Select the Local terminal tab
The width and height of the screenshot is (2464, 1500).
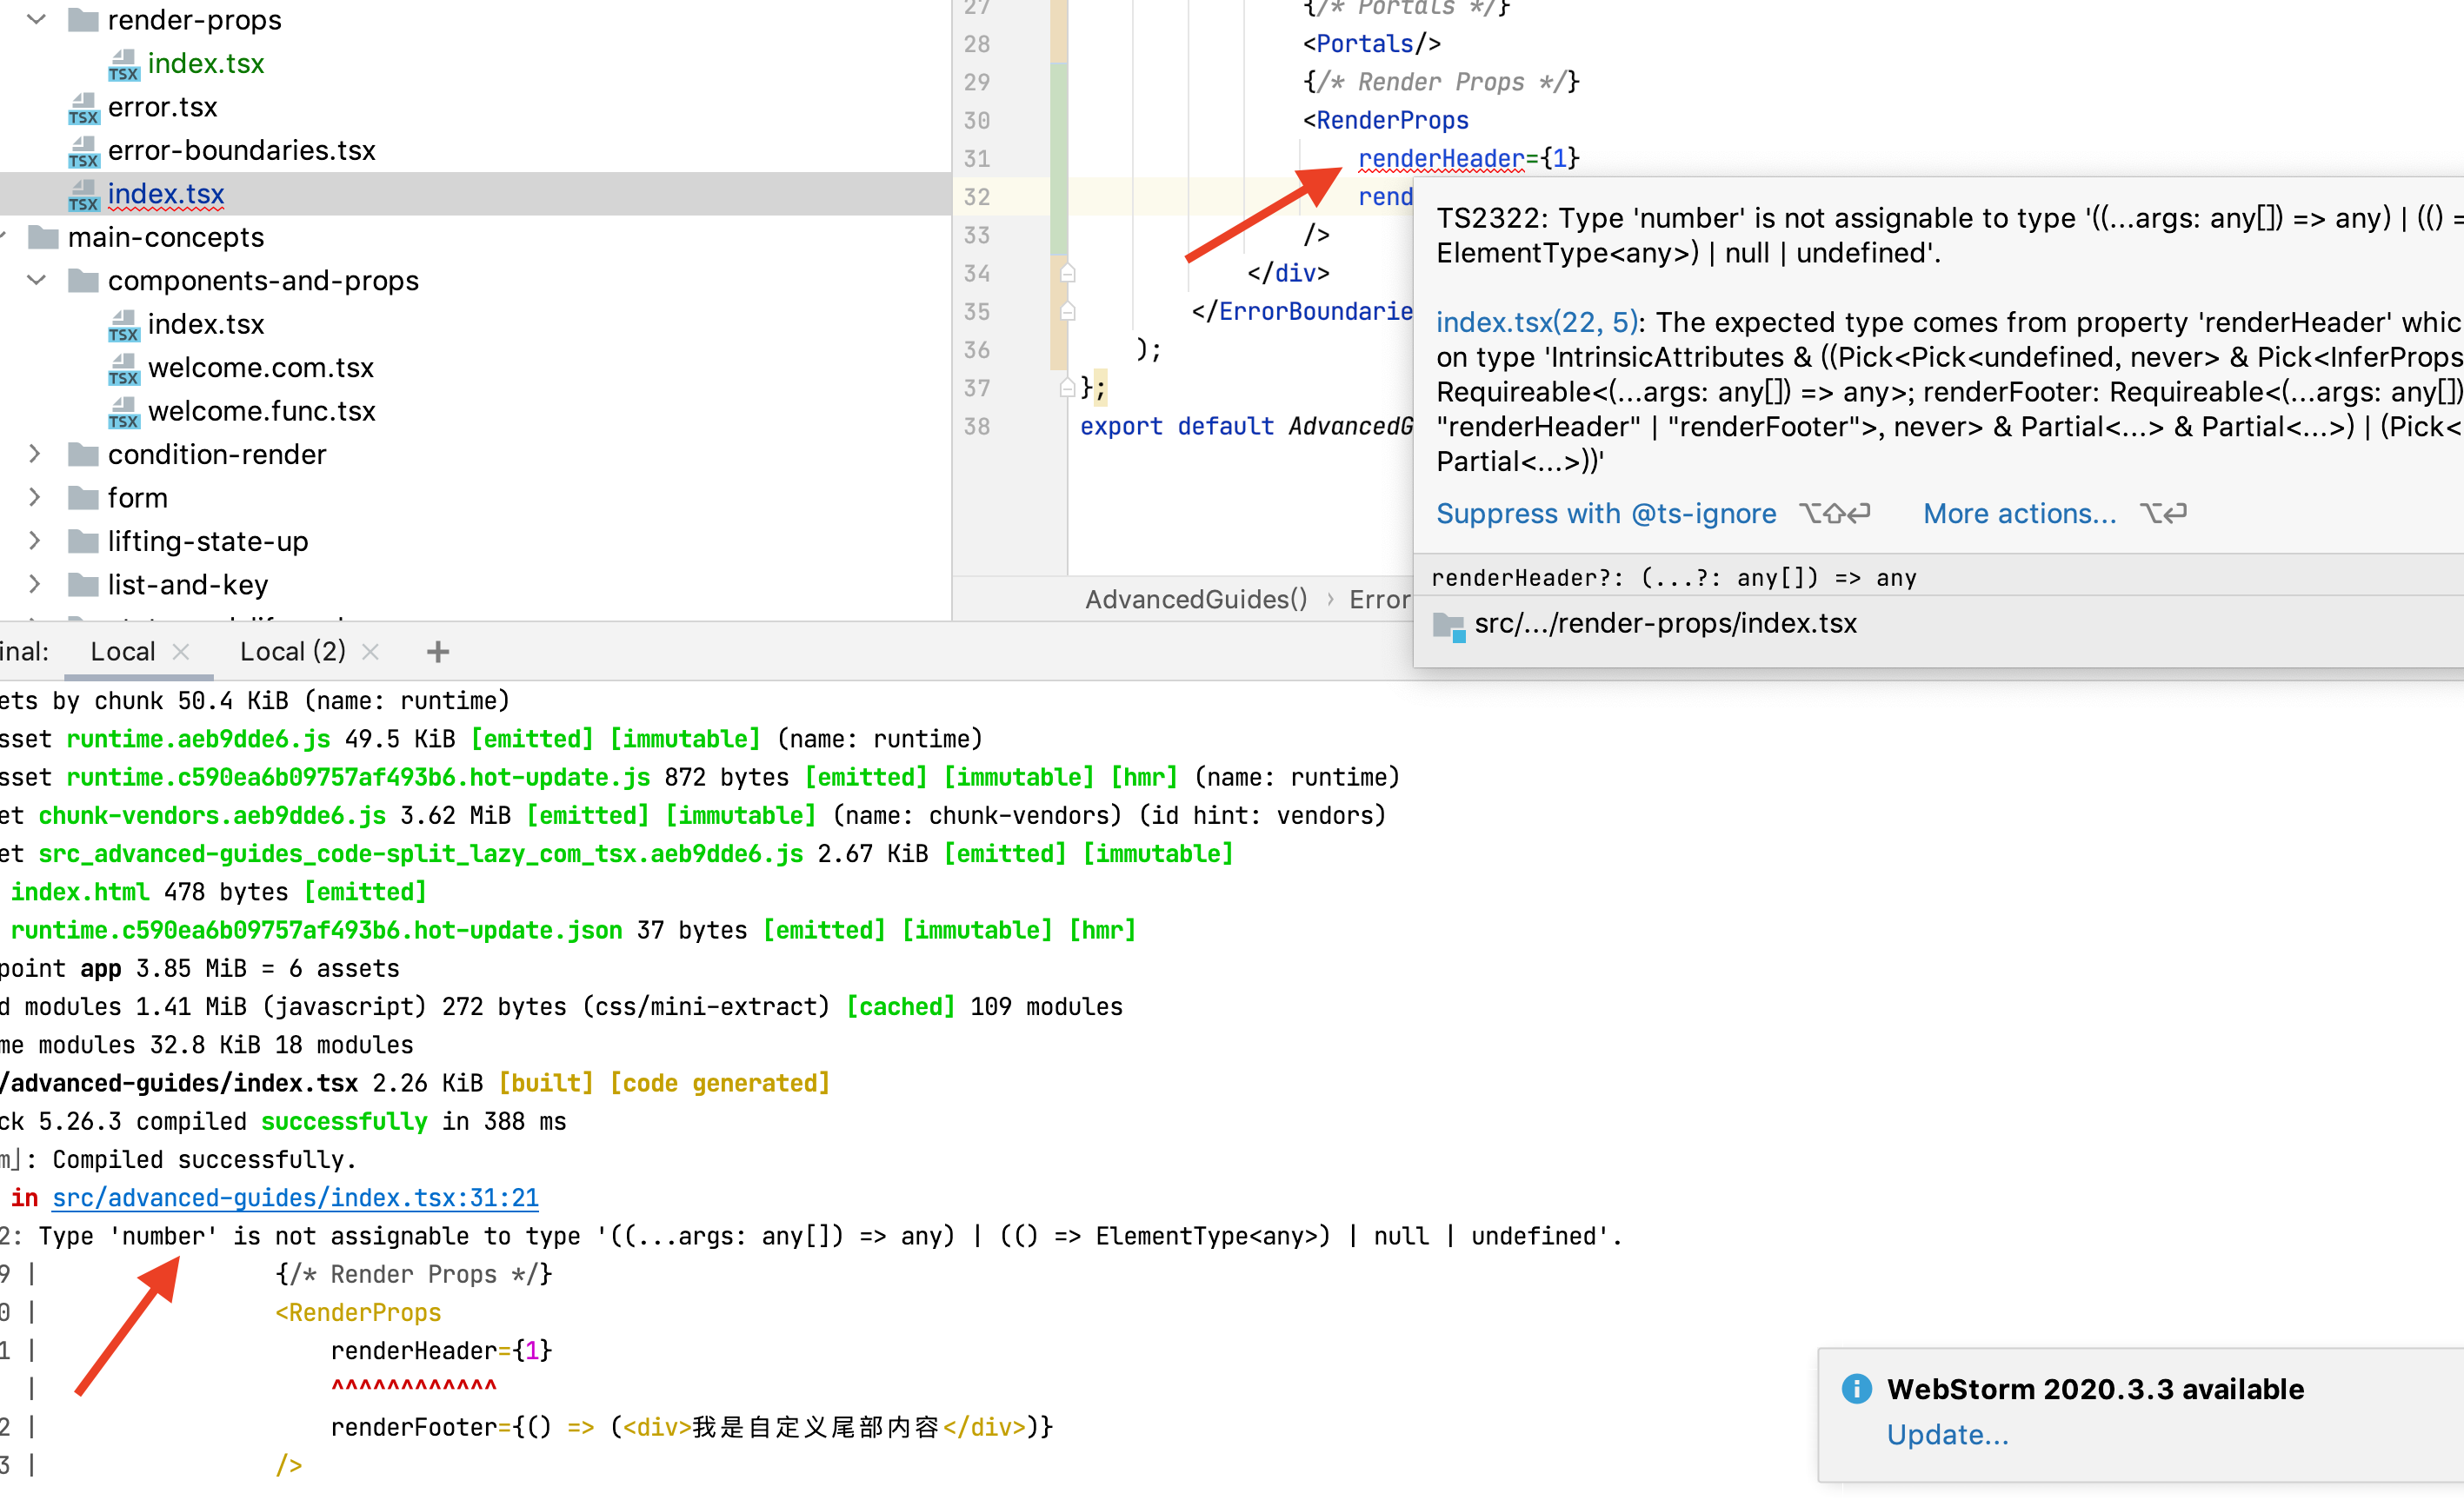(122, 652)
